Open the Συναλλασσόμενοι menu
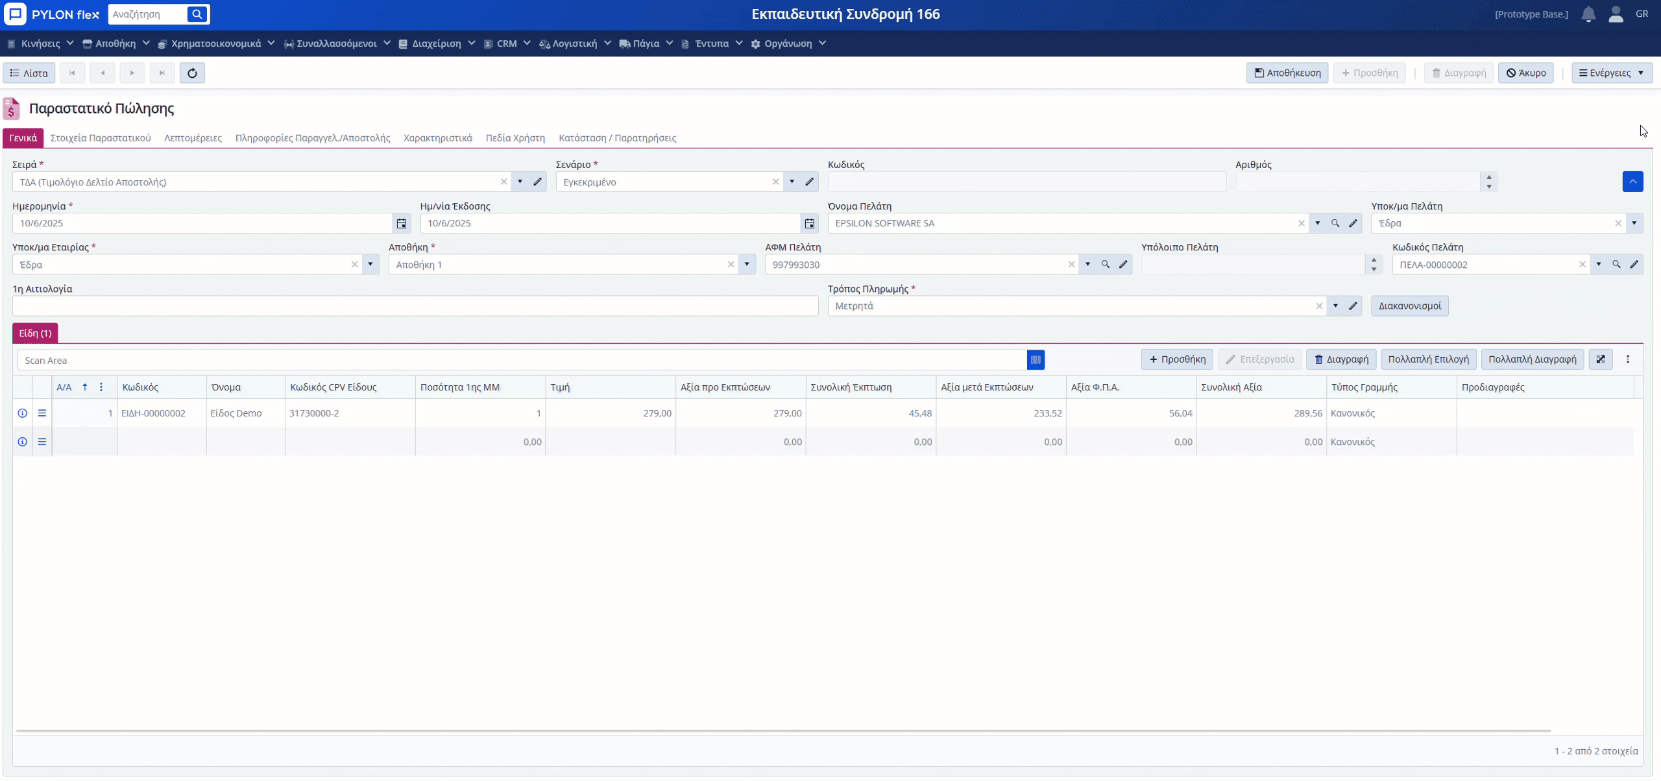 tap(337, 43)
